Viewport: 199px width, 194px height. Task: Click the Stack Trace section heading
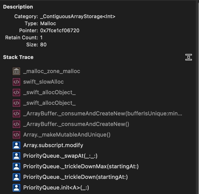coord(18,57)
